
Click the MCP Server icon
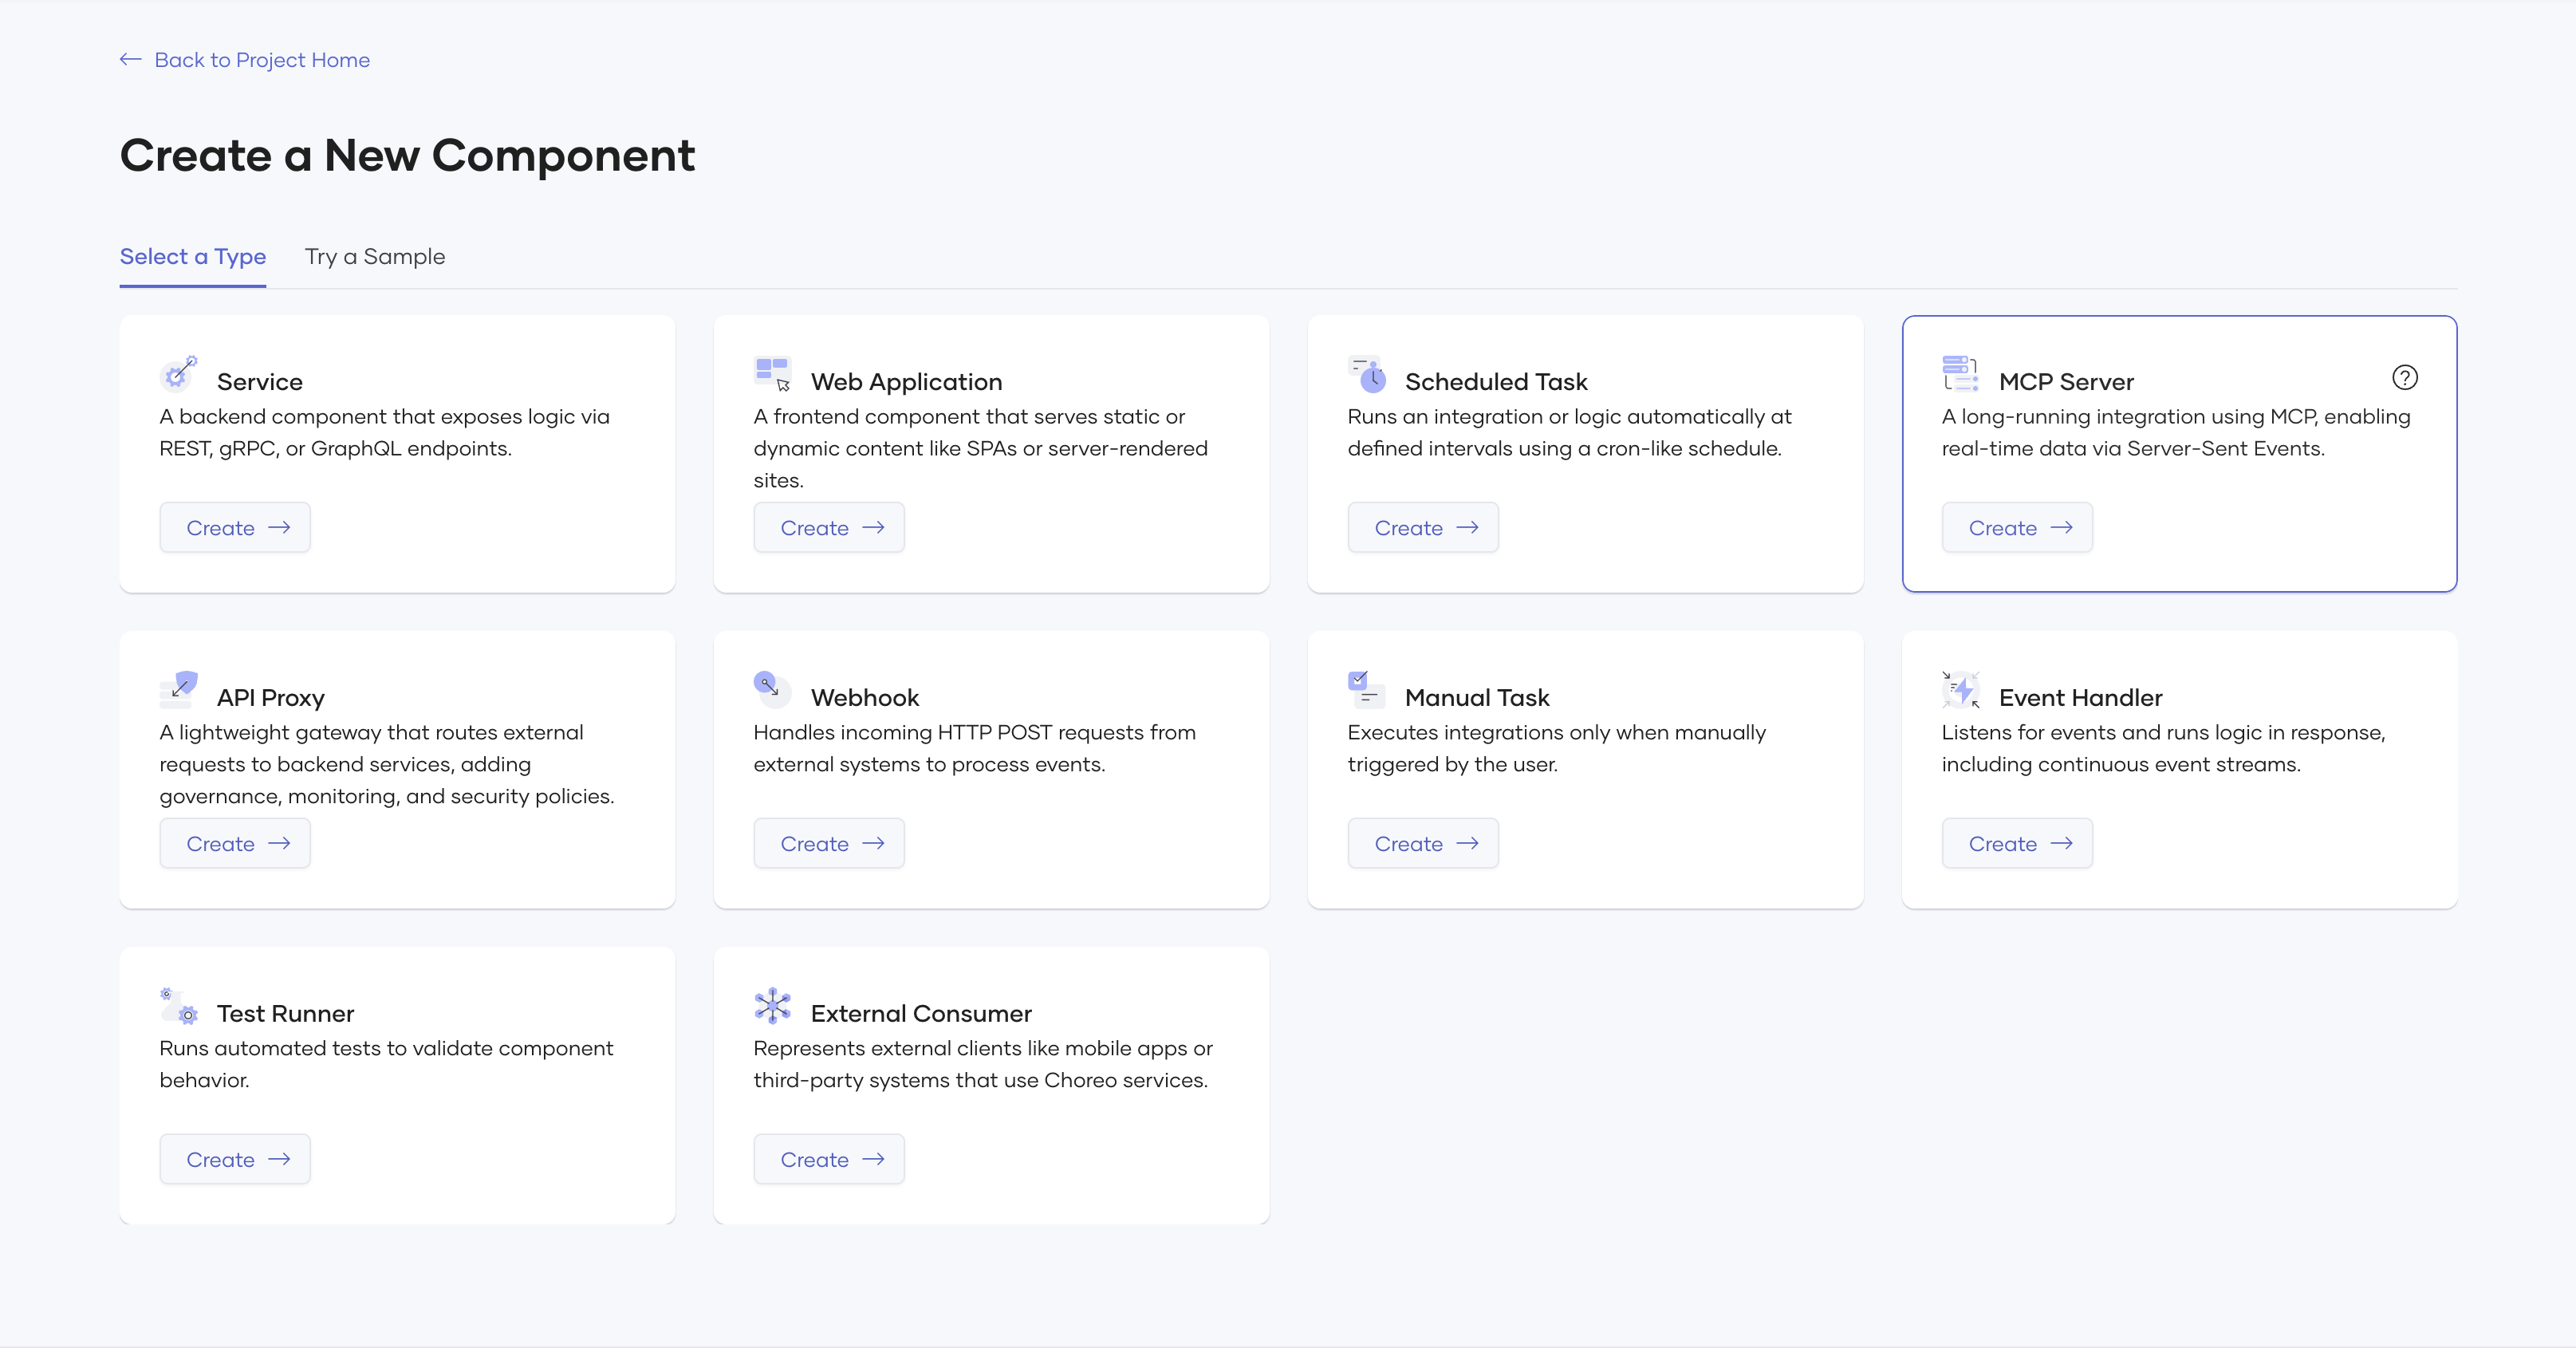[x=1960, y=374]
